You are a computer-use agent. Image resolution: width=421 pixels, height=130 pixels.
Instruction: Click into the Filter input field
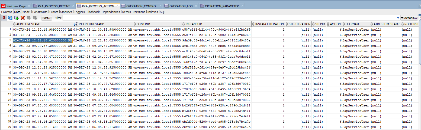pyautogui.click(x=229, y=18)
